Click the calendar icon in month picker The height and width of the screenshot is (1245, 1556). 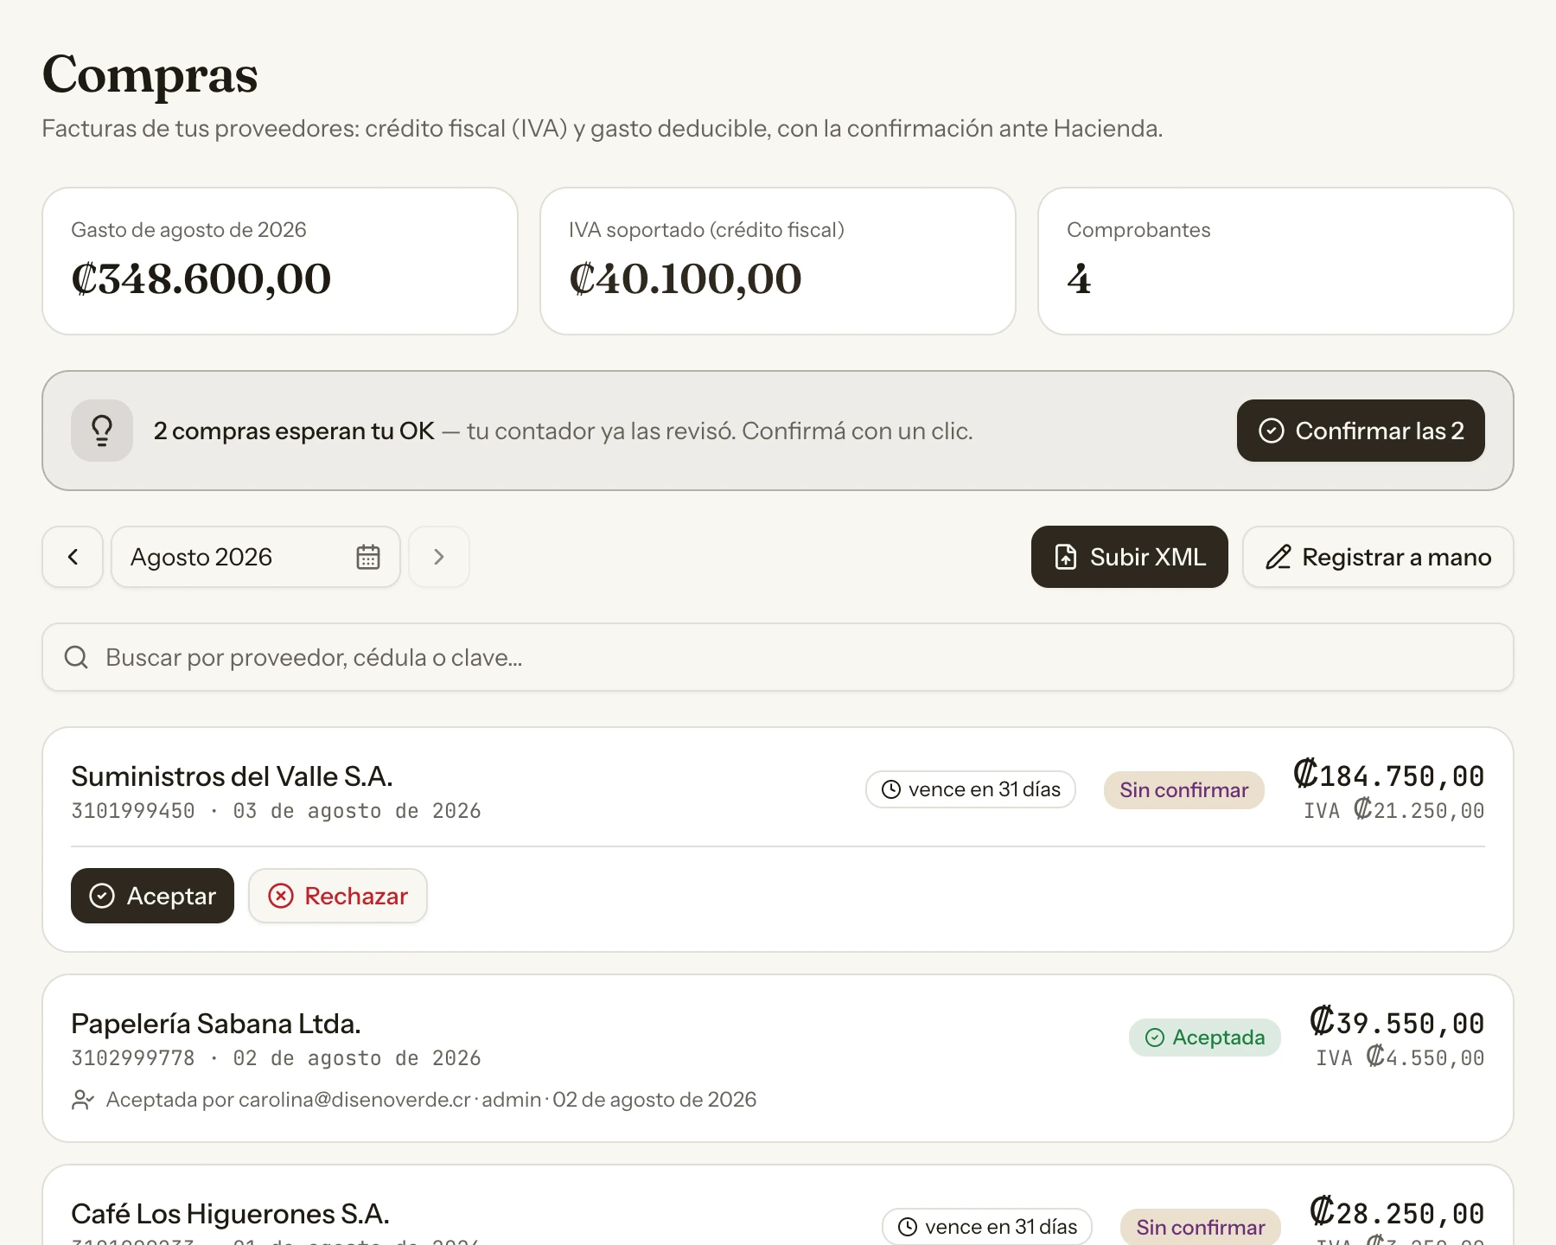click(368, 557)
